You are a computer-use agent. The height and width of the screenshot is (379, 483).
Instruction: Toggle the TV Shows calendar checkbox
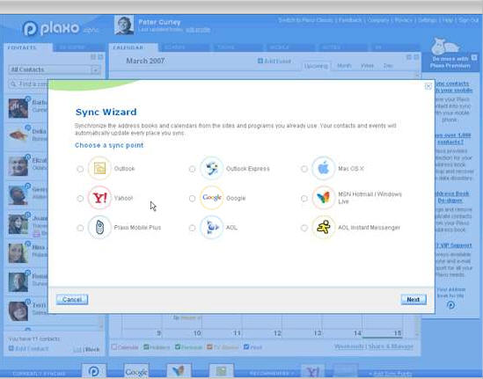coord(209,347)
